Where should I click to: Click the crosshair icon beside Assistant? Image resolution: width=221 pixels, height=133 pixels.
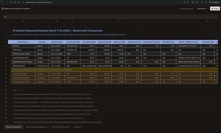(x=206, y=2)
